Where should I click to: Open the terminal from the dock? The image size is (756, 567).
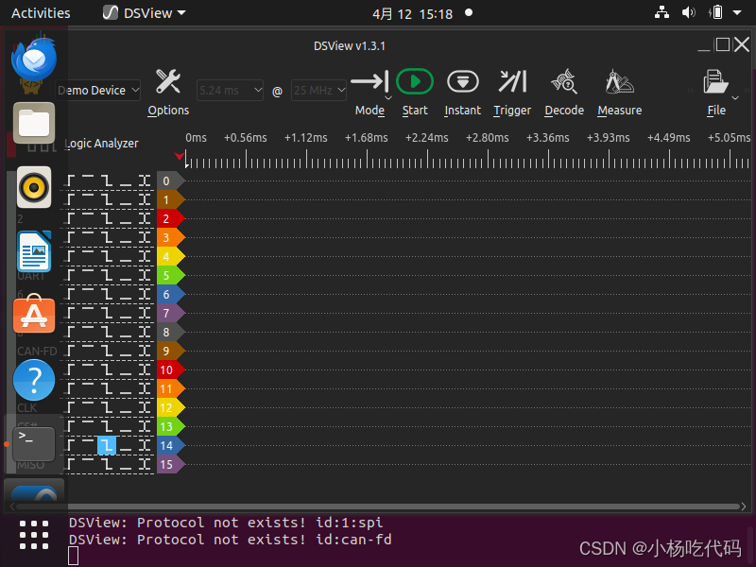click(34, 440)
